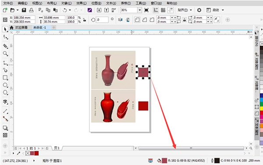Viewport: 263px width, 165px height.
Task: Select chamfered corner style
Action: (152, 20)
